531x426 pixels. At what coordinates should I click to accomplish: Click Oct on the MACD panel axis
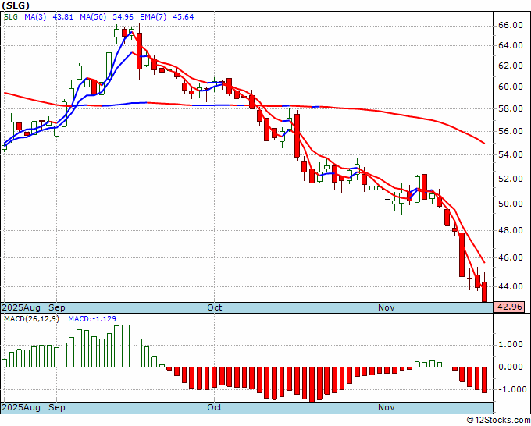[x=215, y=407]
